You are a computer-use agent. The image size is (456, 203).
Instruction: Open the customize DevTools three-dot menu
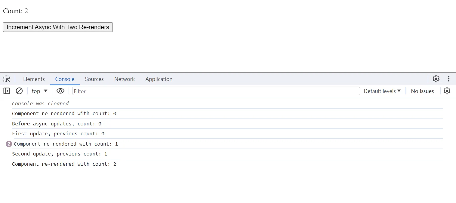(x=448, y=79)
